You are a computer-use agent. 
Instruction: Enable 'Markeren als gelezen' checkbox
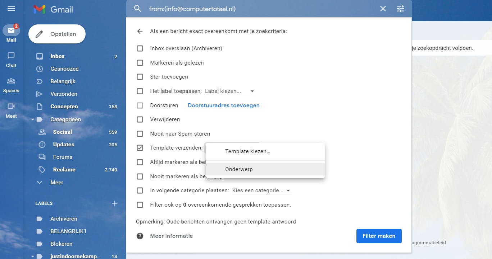(140, 63)
